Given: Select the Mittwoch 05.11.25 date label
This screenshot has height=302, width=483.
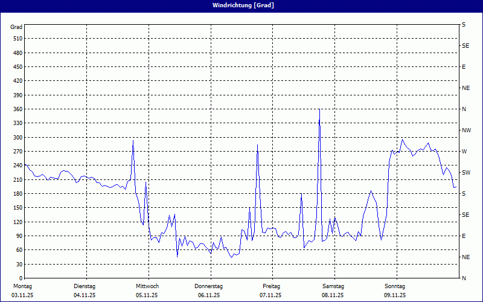Looking at the screenshot, I should click(147, 291).
